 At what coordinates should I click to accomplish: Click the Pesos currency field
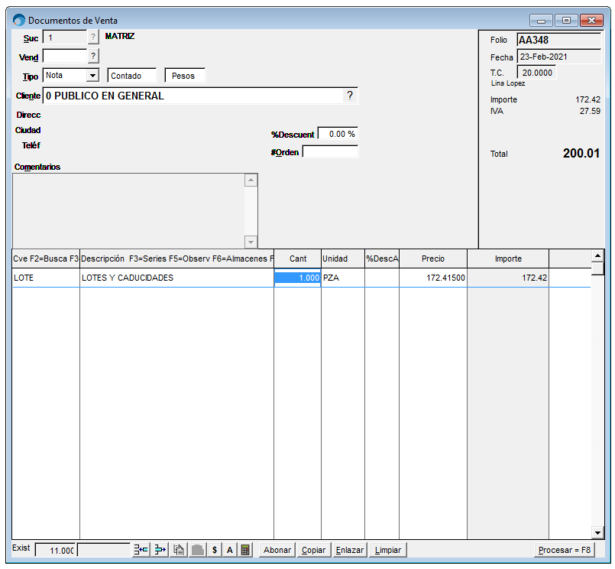coord(185,76)
